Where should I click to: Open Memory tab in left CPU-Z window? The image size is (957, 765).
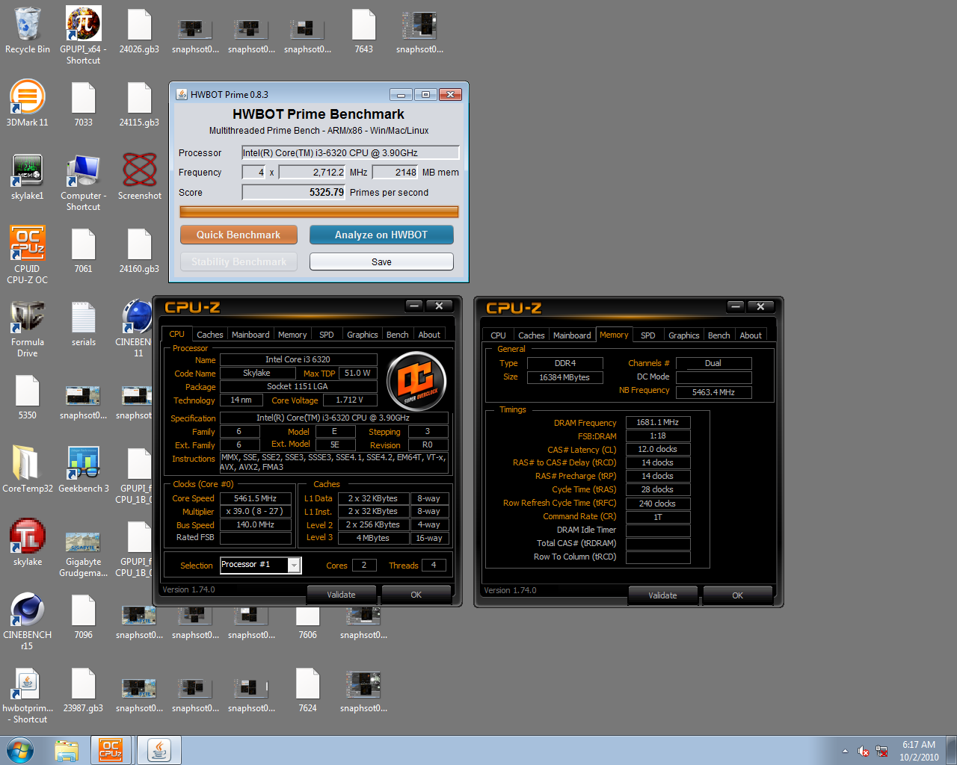(292, 335)
